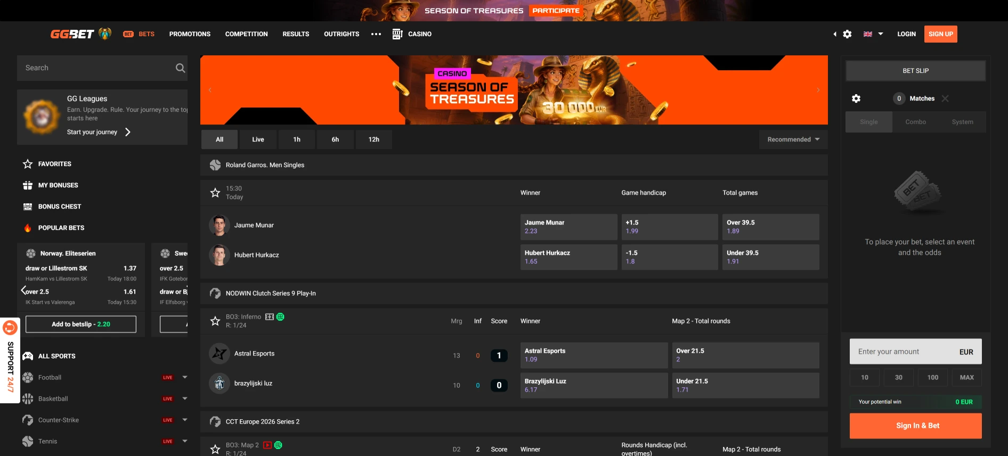Favorite the Munar vs Hurkacz match

215,193
